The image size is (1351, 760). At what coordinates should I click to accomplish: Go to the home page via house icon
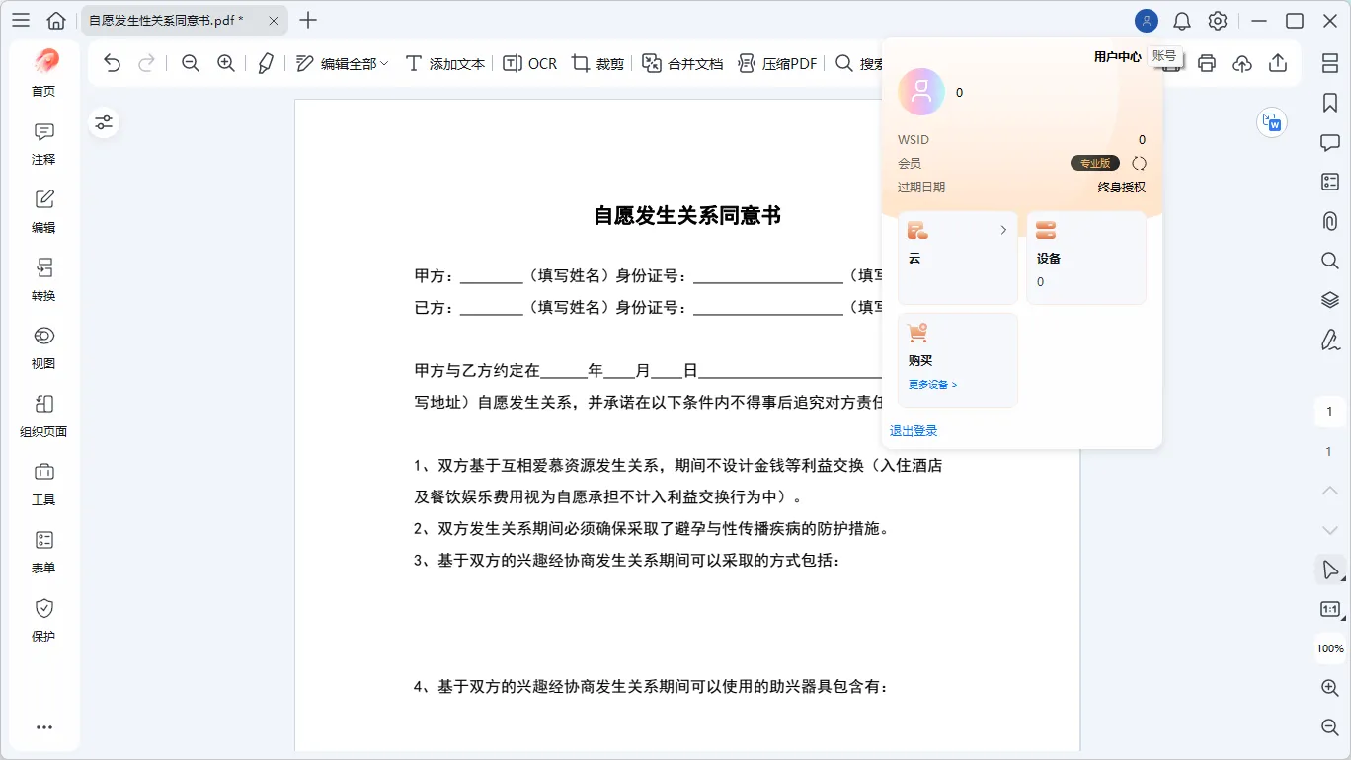point(57,21)
